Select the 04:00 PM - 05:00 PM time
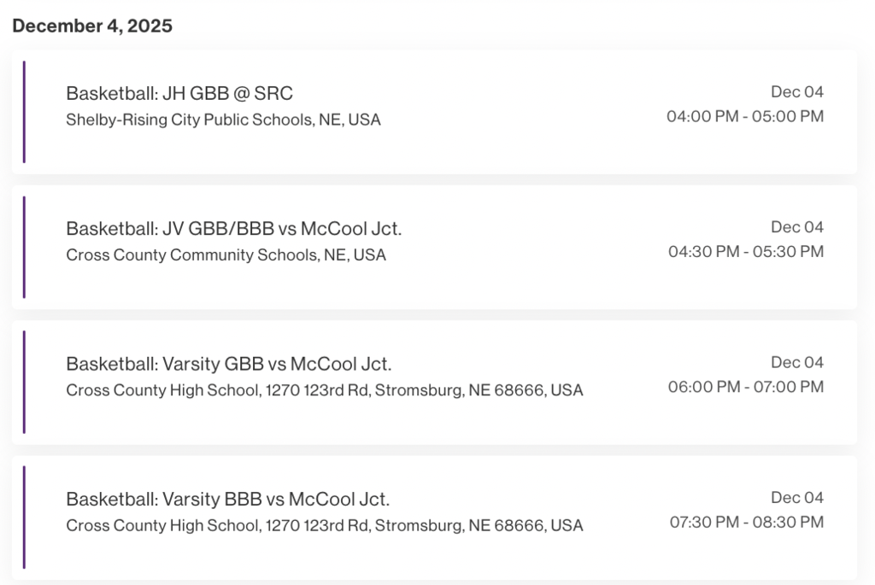Image resolution: width=875 pixels, height=585 pixels. click(745, 116)
